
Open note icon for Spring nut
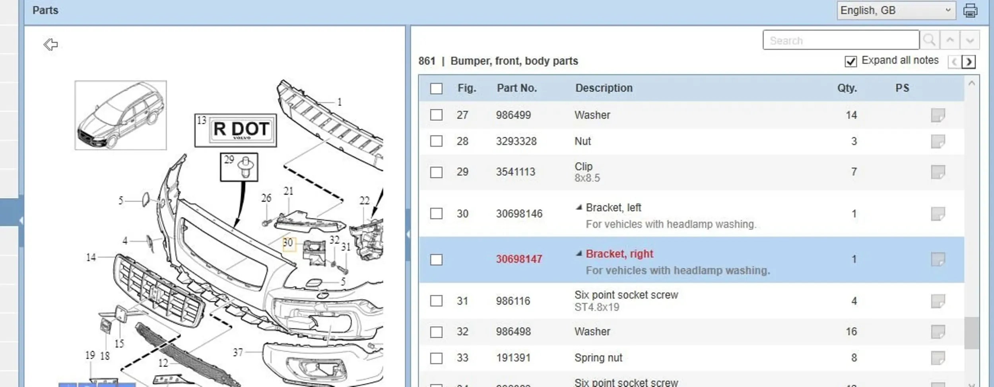pyautogui.click(x=938, y=358)
